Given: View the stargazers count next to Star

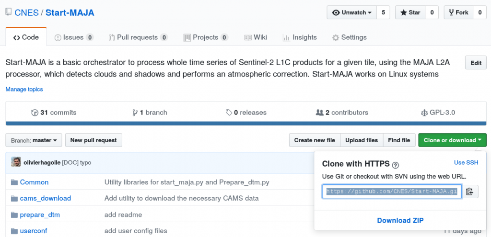Looking at the screenshot, I should coord(432,12).
